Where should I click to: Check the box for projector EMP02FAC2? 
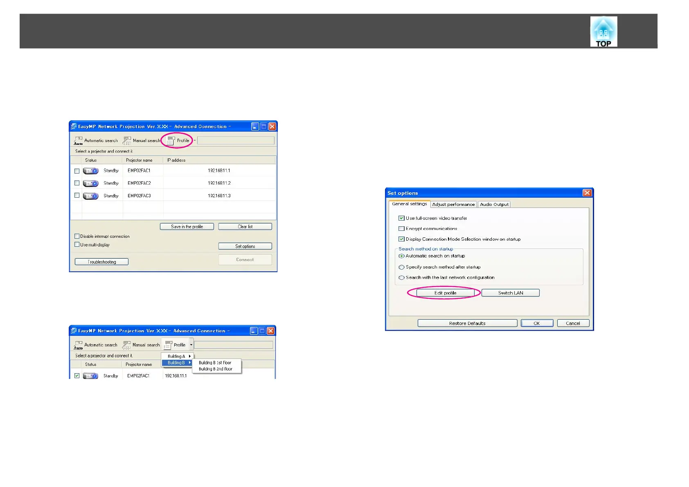tap(77, 183)
